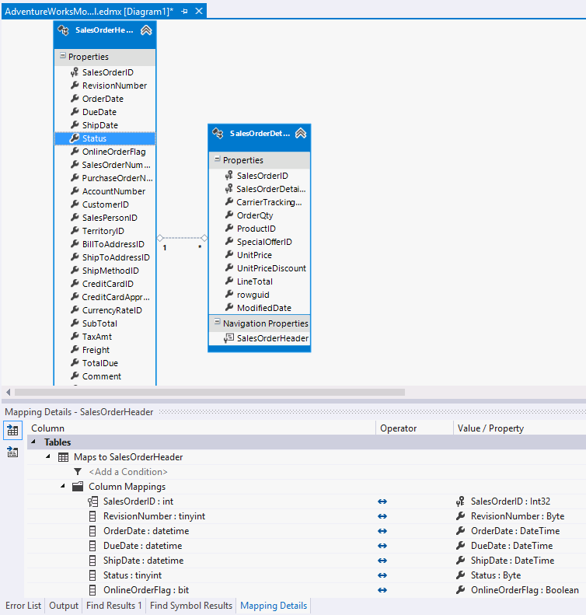
Task: Select ShipMethodID property in SalesOrderHeader
Action: [x=110, y=271]
